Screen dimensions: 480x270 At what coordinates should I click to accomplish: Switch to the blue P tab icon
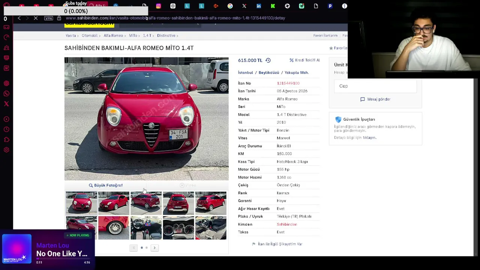click(x=330, y=6)
